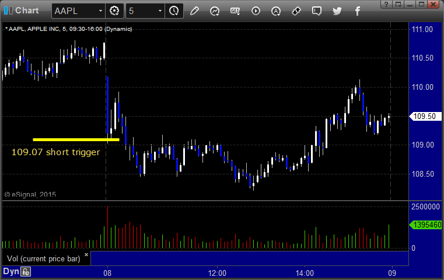
Task: Click the 111.00 price axis label
Action: [422, 29]
